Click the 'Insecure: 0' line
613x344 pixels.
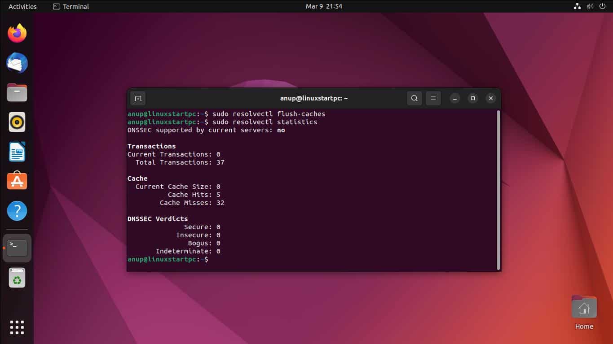(198, 235)
